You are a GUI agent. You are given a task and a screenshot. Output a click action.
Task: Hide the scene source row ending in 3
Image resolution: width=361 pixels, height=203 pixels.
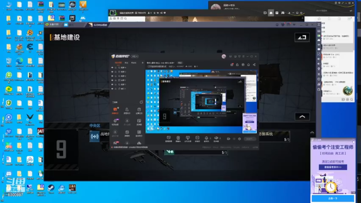[x=112, y=72]
